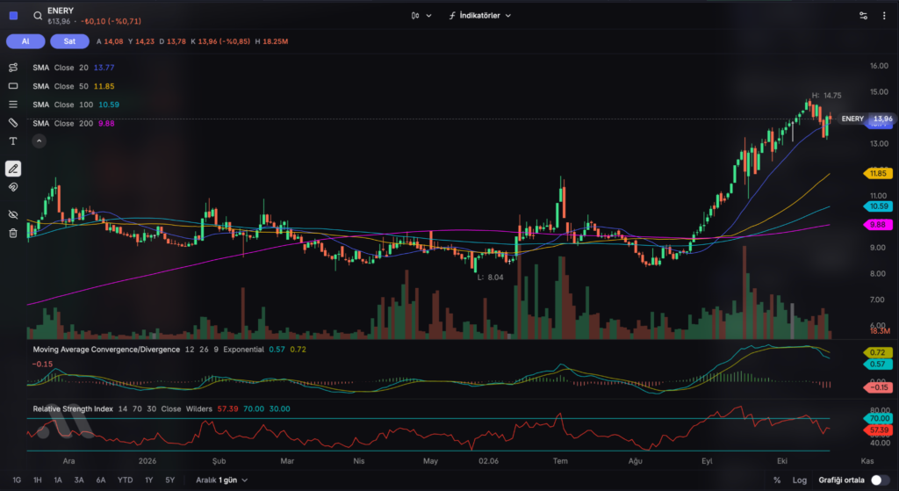Click the Tem label on time axis
The width and height of the screenshot is (899, 491).
click(560, 460)
